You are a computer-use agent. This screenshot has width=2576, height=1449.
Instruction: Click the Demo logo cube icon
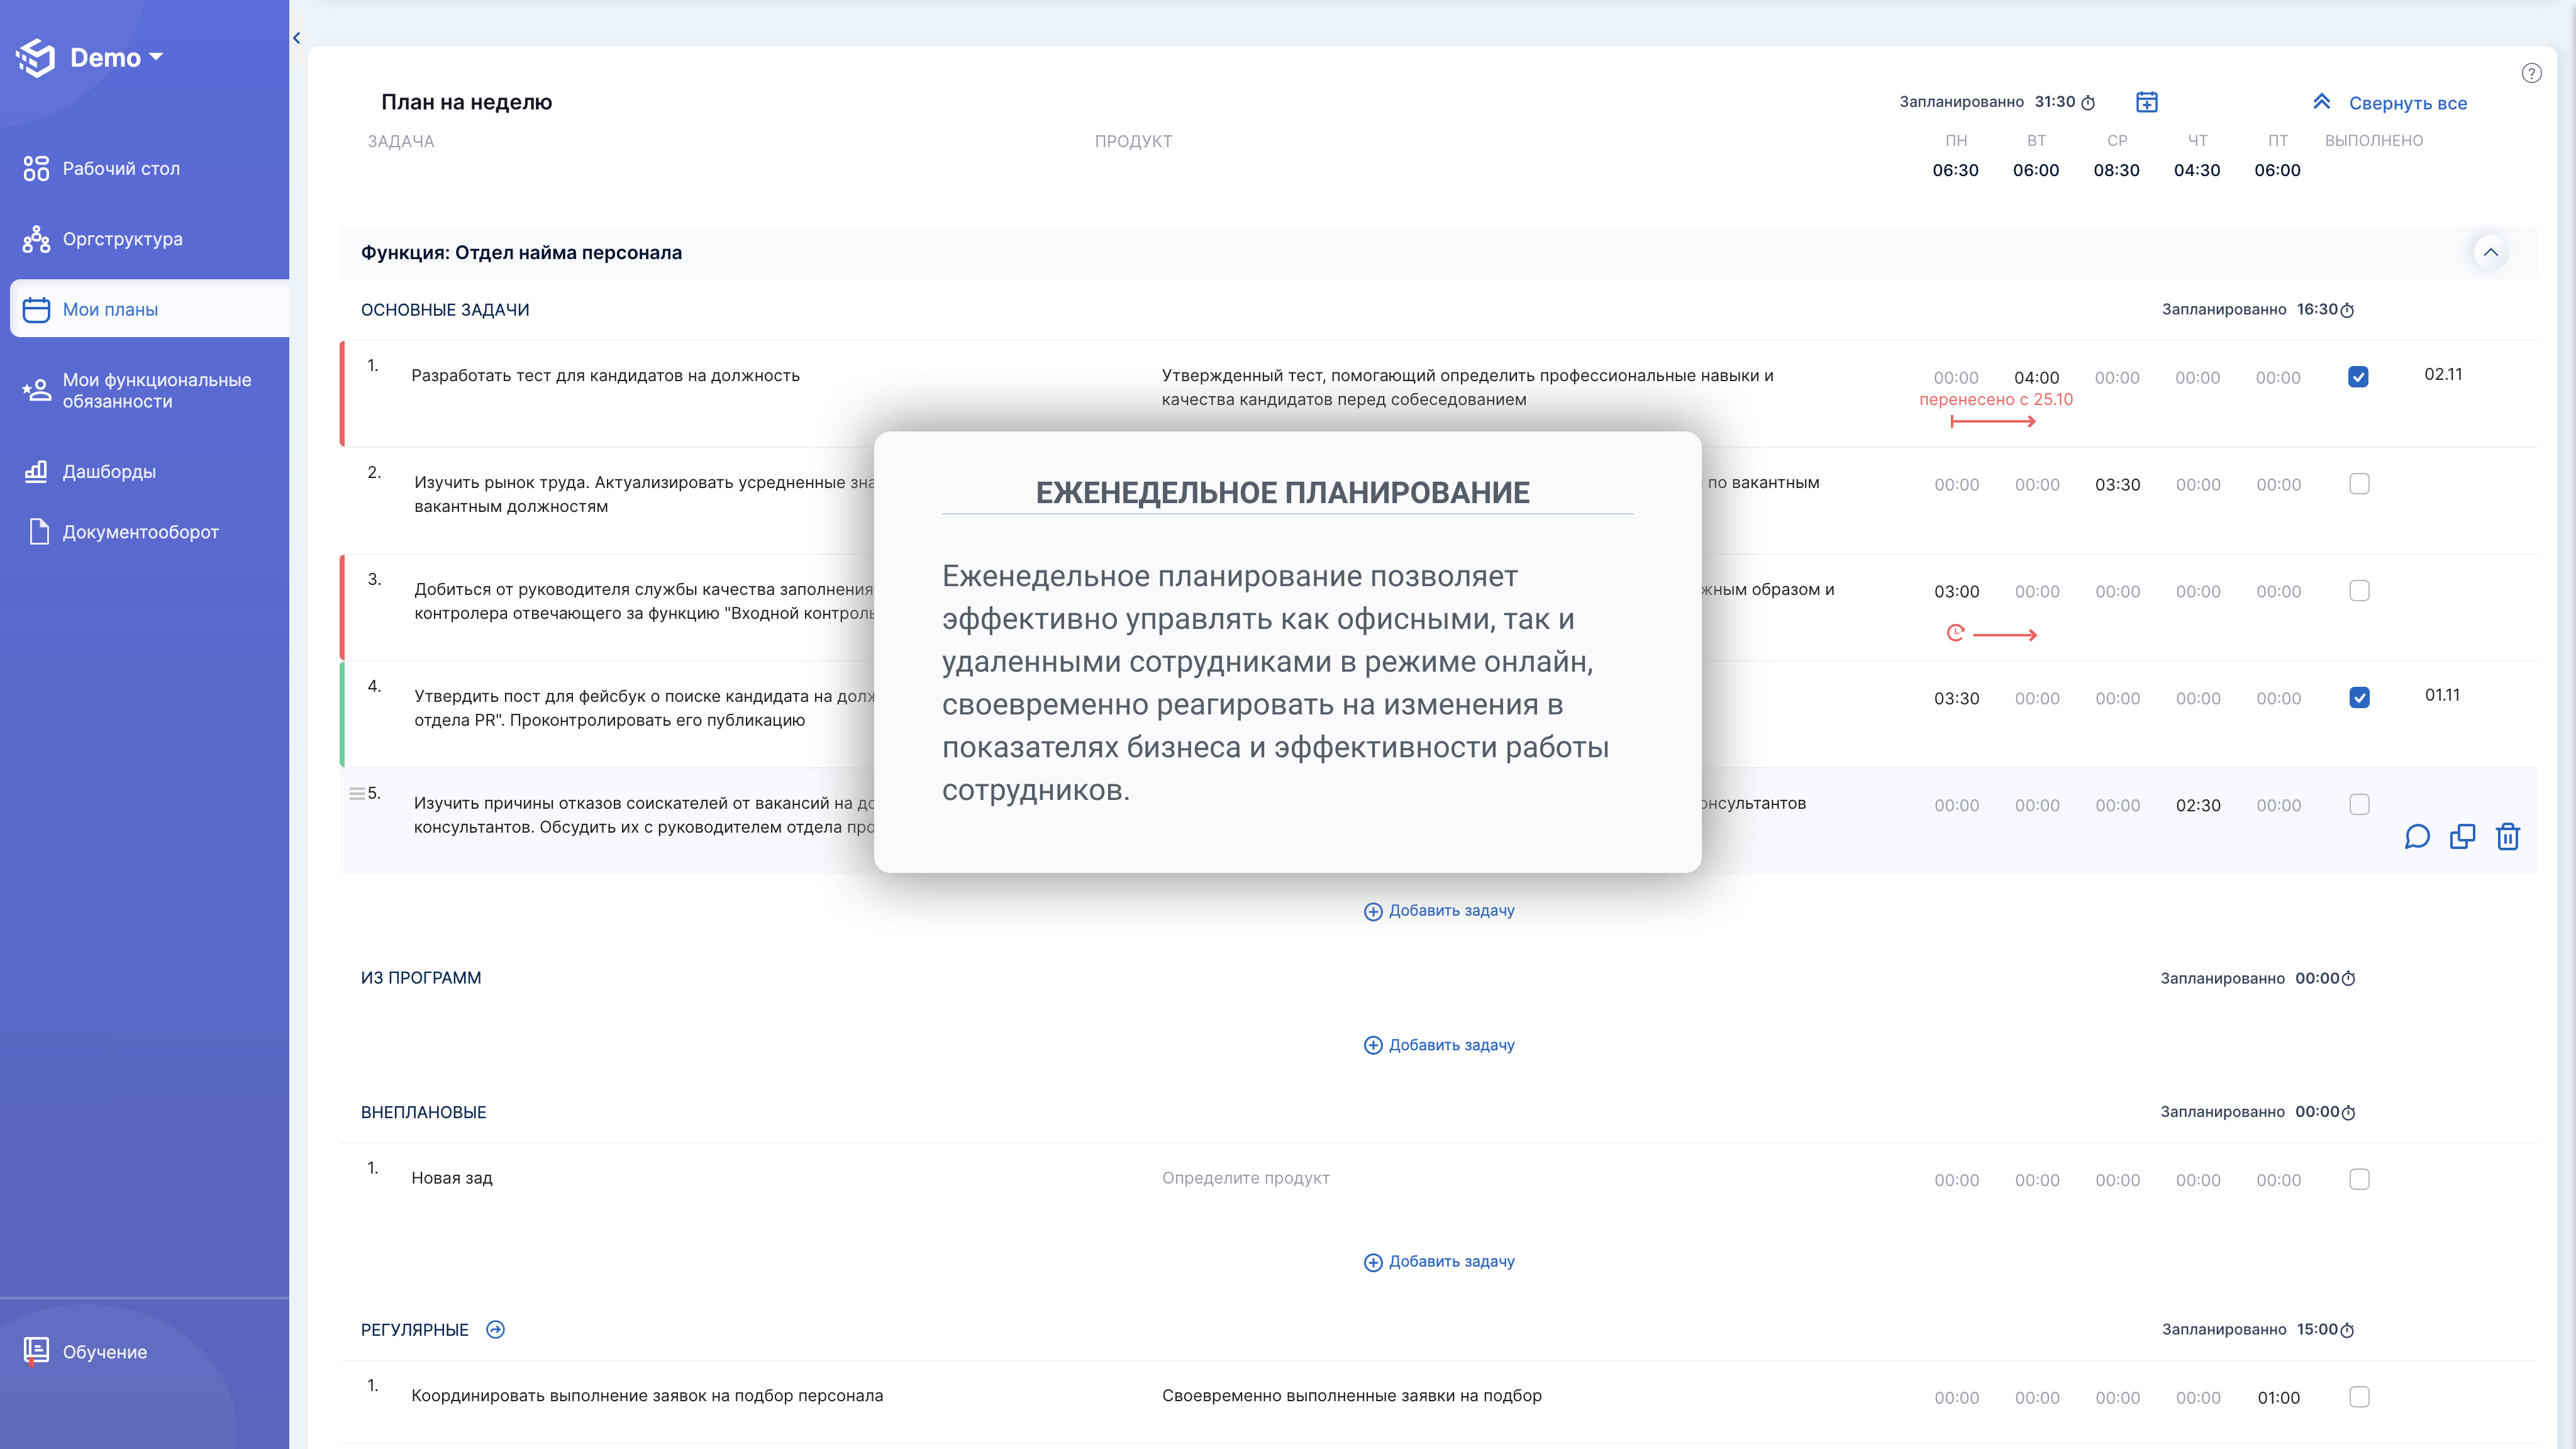pos(36,58)
